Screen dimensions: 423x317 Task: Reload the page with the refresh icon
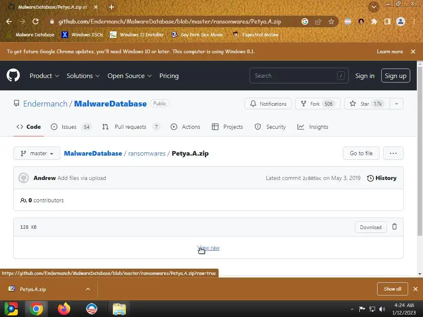pos(36,21)
